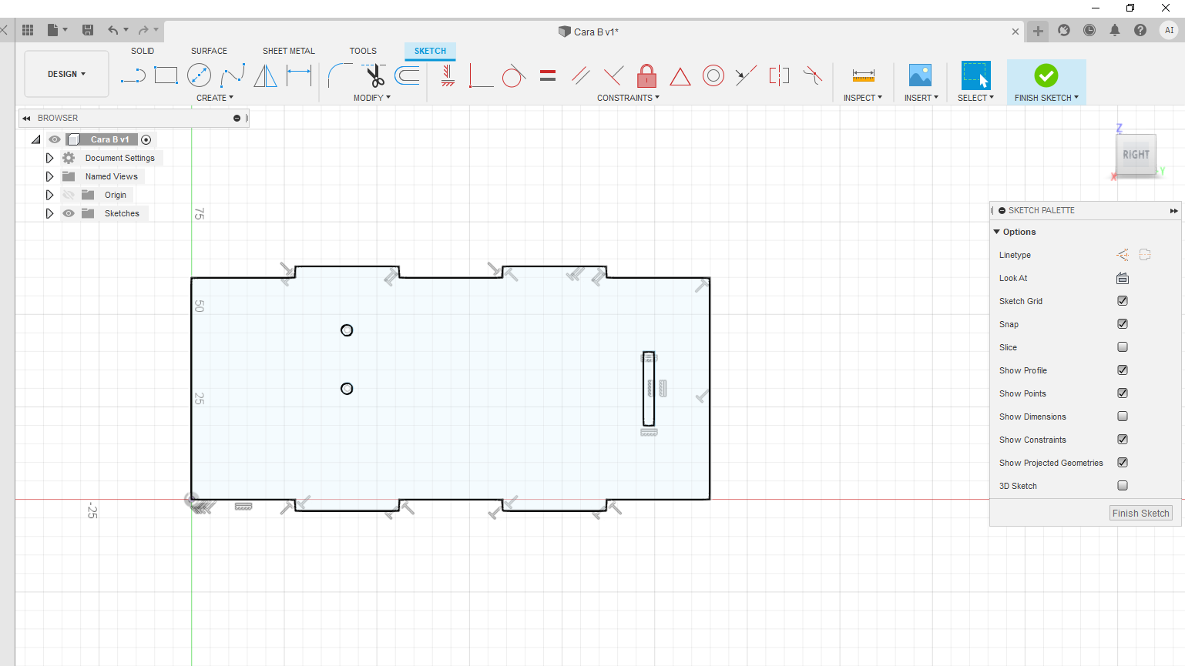The image size is (1185, 666).
Task: Open the DESIGN workspace dropdown
Action: pyautogui.click(x=66, y=74)
